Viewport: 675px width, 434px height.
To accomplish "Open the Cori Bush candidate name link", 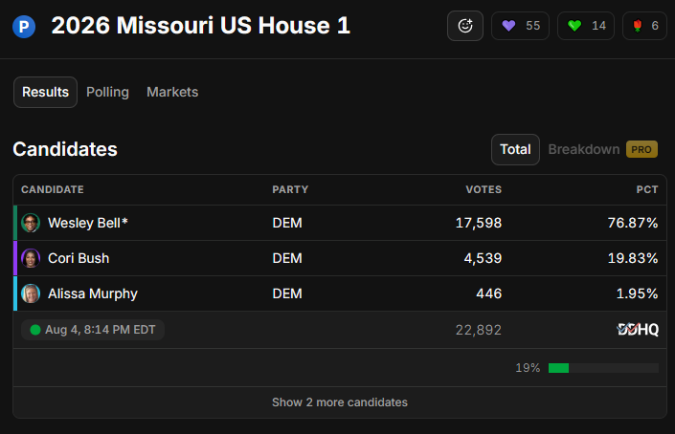I will pos(79,258).
